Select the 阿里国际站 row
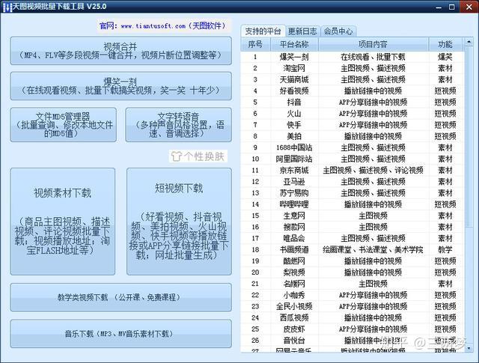This screenshot has height=363, width=479. point(353,159)
